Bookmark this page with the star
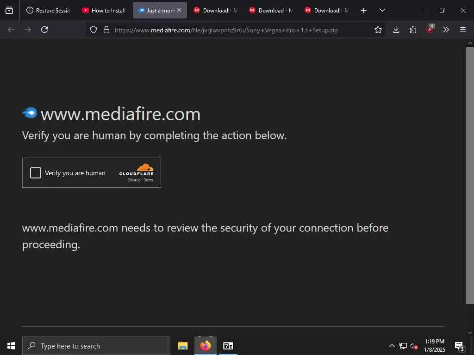The height and width of the screenshot is (355, 474). (378, 30)
